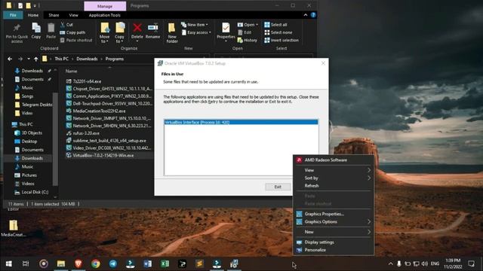The width and height of the screenshot is (483, 271).
Task: Switch to the View tab
Action: pyautogui.click(x=73, y=15)
